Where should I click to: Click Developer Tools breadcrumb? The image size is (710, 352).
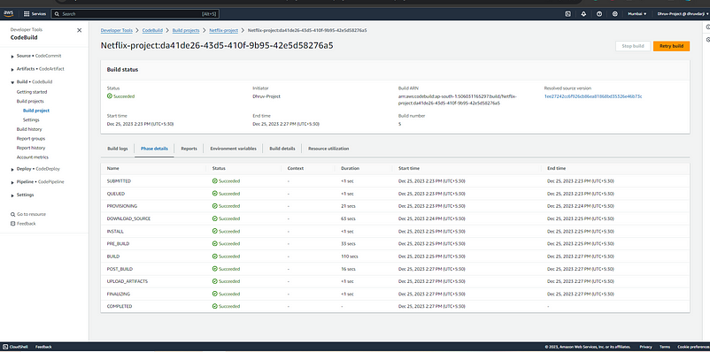click(116, 30)
